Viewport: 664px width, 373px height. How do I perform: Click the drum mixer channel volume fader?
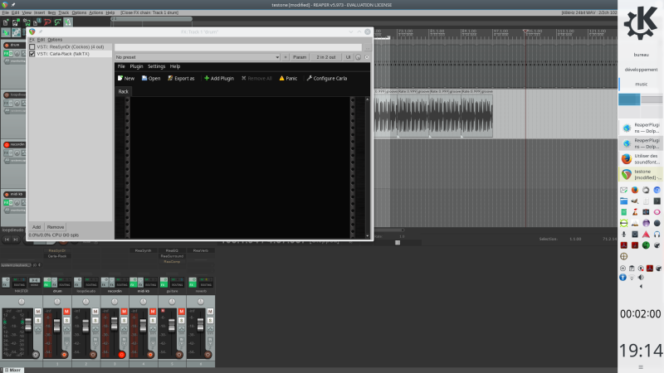[x=56, y=326]
